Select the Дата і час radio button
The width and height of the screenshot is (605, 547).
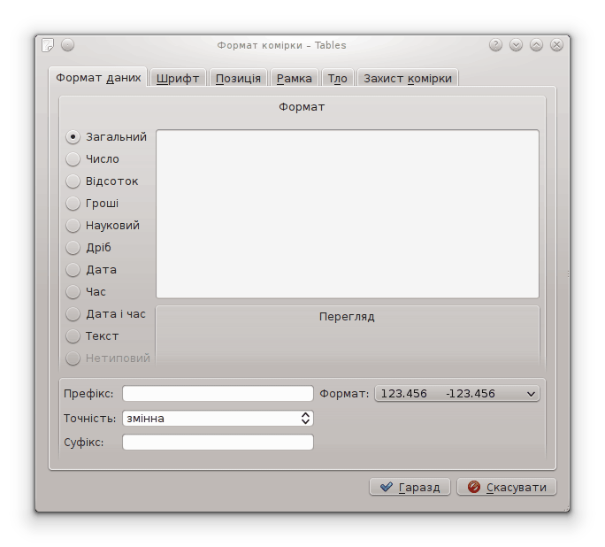point(73,314)
